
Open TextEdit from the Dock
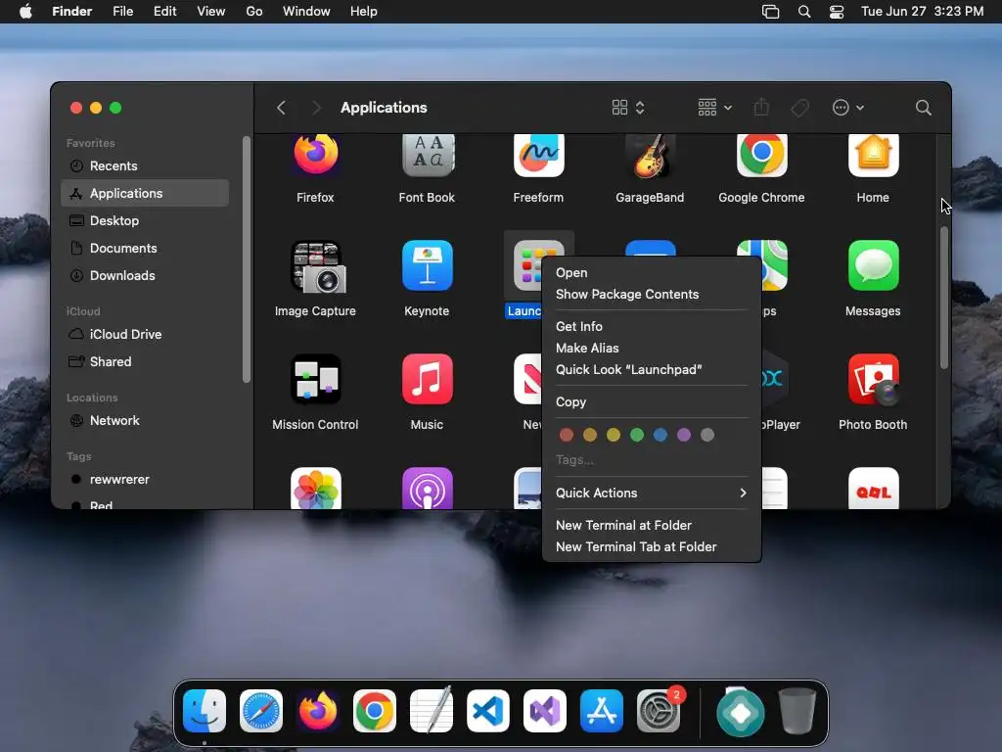(432, 710)
